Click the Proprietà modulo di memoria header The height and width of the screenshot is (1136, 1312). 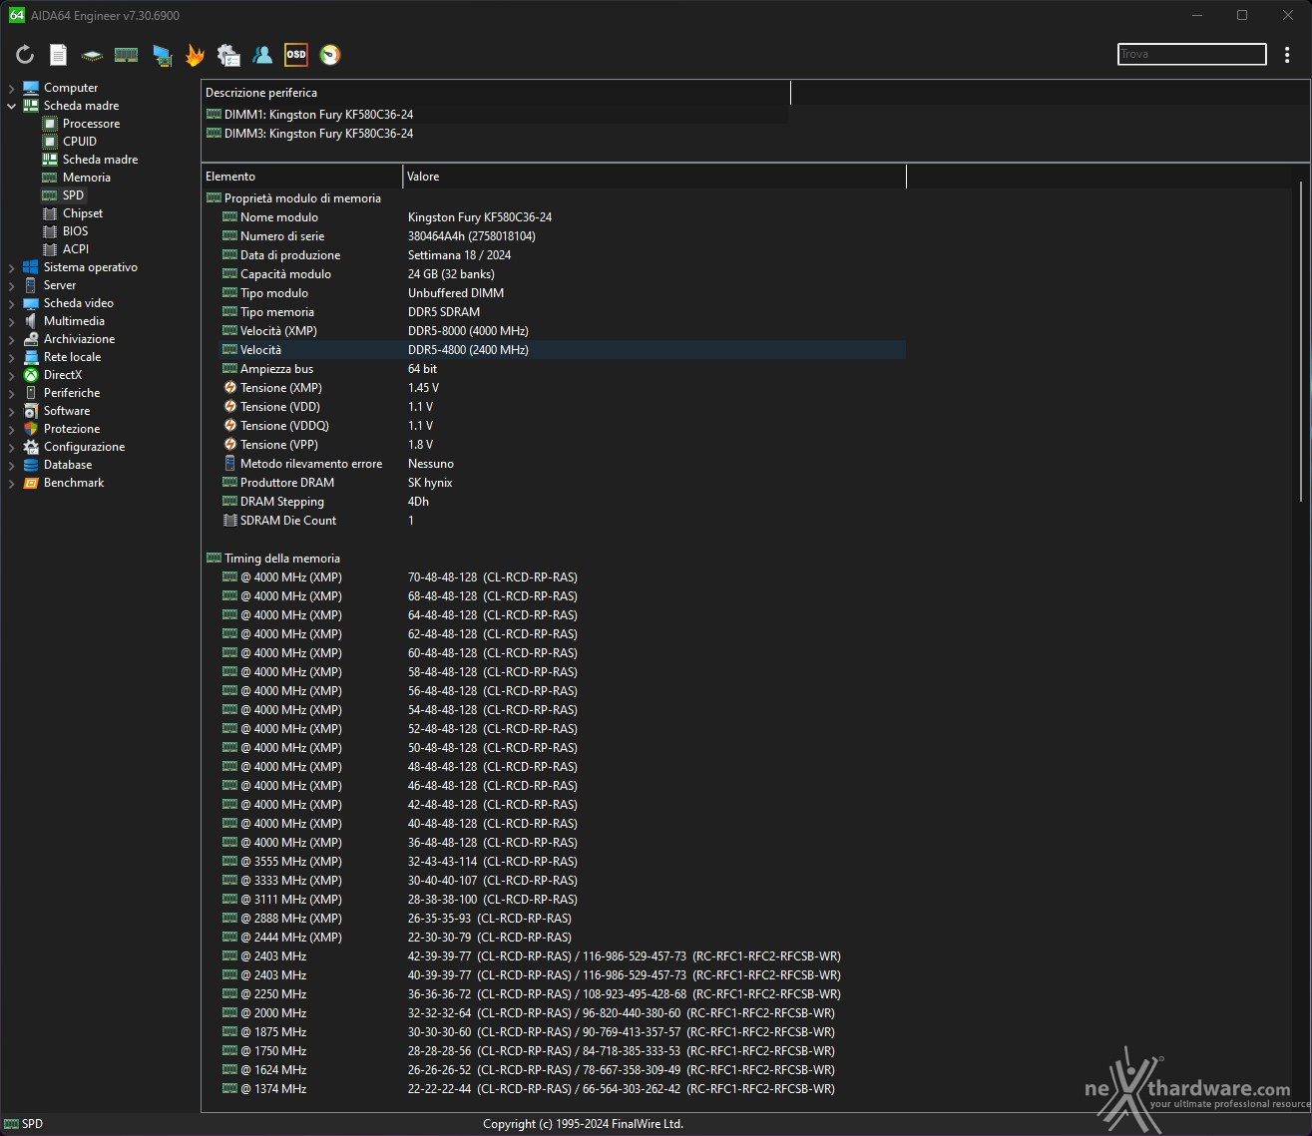point(293,198)
